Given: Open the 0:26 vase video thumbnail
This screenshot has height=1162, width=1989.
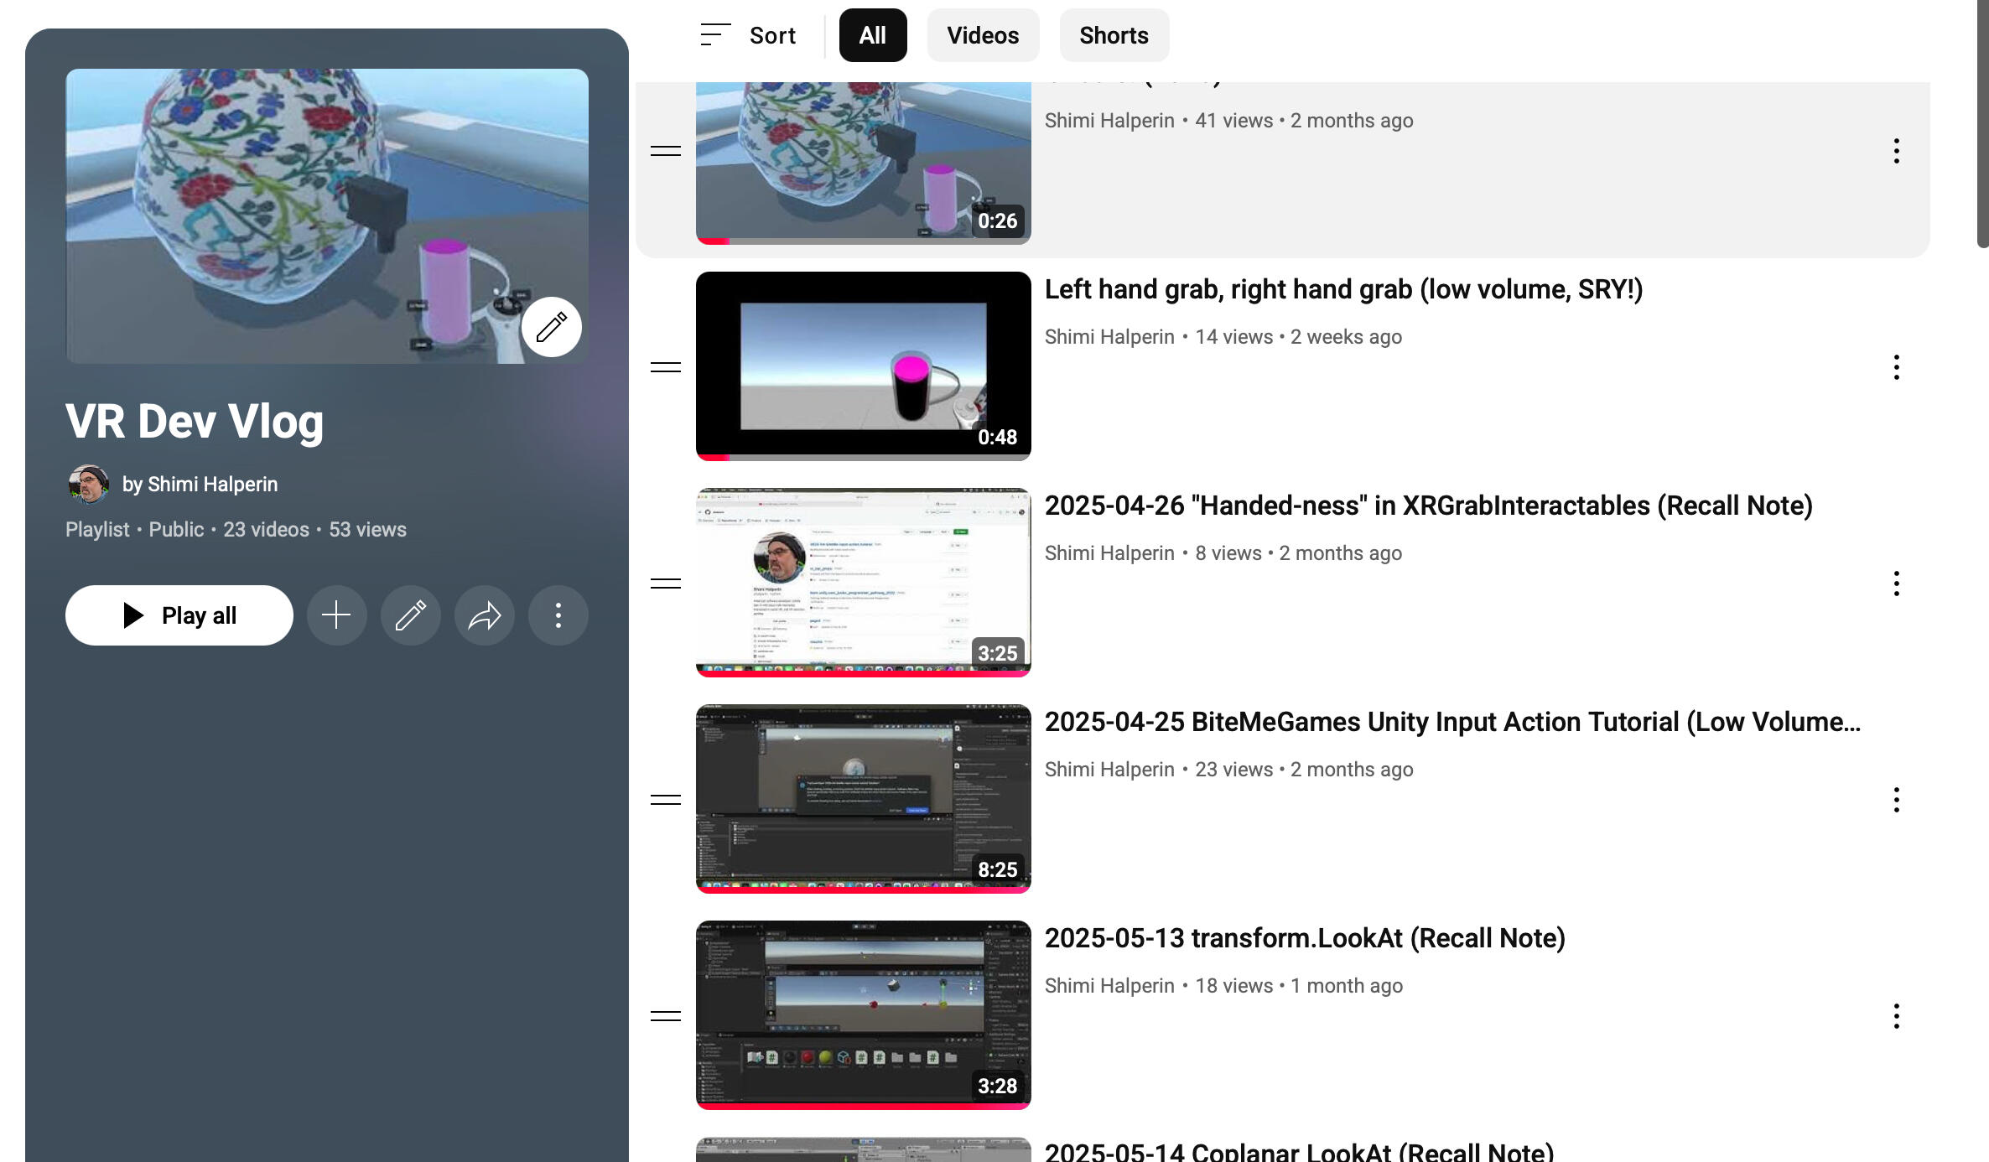Looking at the screenshot, I should click(x=864, y=163).
